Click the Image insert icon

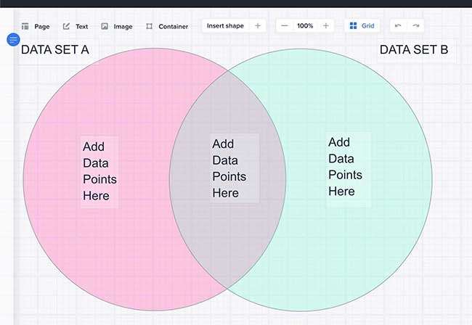(x=105, y=26)
